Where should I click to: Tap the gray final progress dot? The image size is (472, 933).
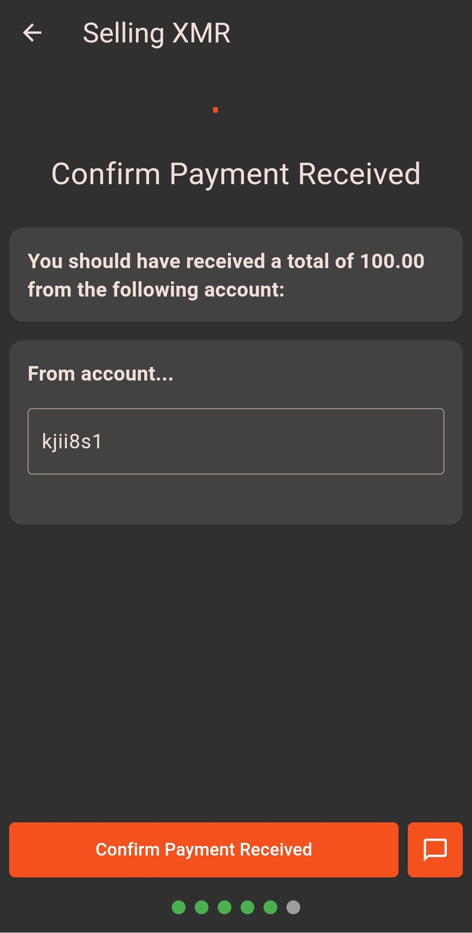pyautogui.click(x=293, y=907)
